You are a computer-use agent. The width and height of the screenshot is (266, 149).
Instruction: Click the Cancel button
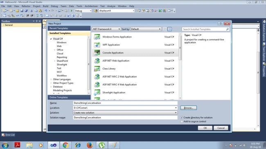221,128
